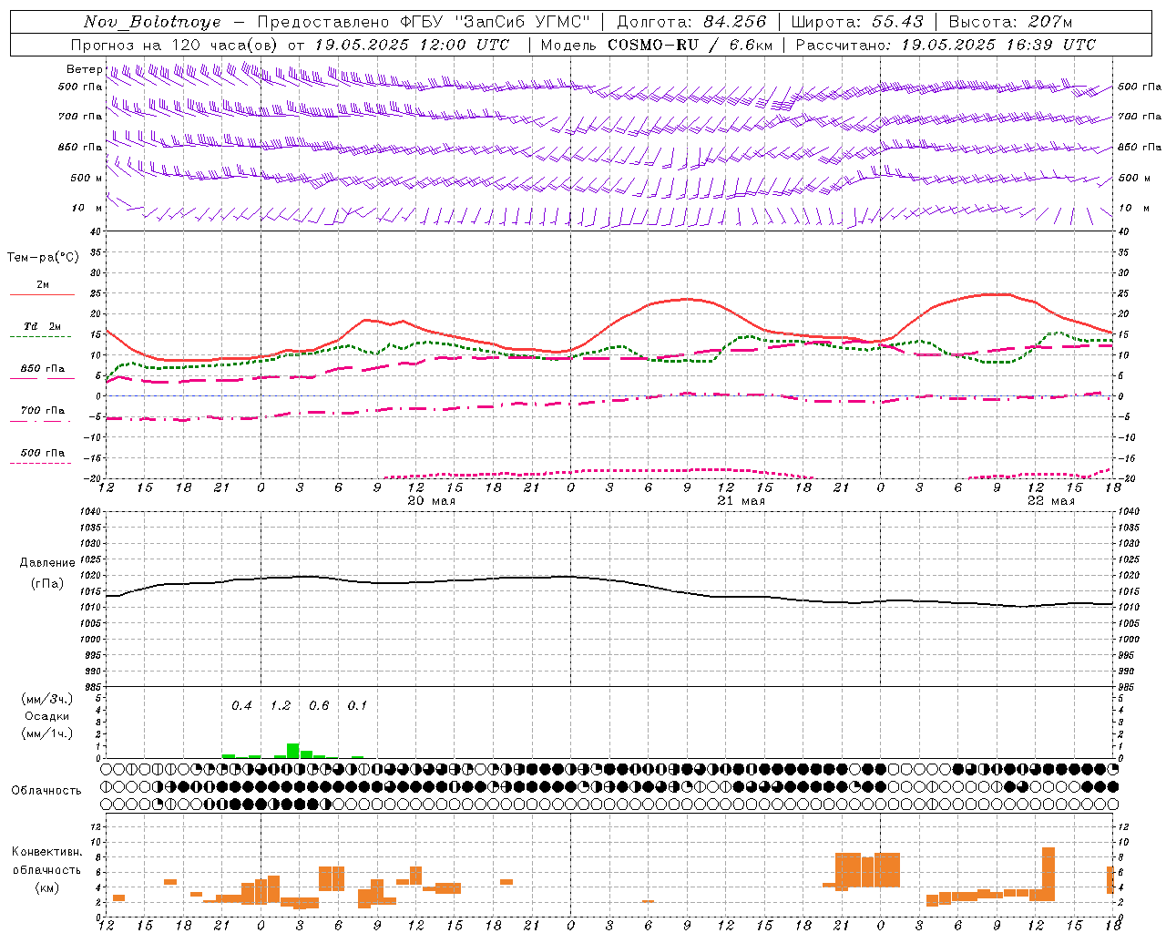Image resolution: width=1166 pixels, height=933 pixels.
Task: Click the (мм/1ч.) precipitation unit label
Action: tap(47, 733)
